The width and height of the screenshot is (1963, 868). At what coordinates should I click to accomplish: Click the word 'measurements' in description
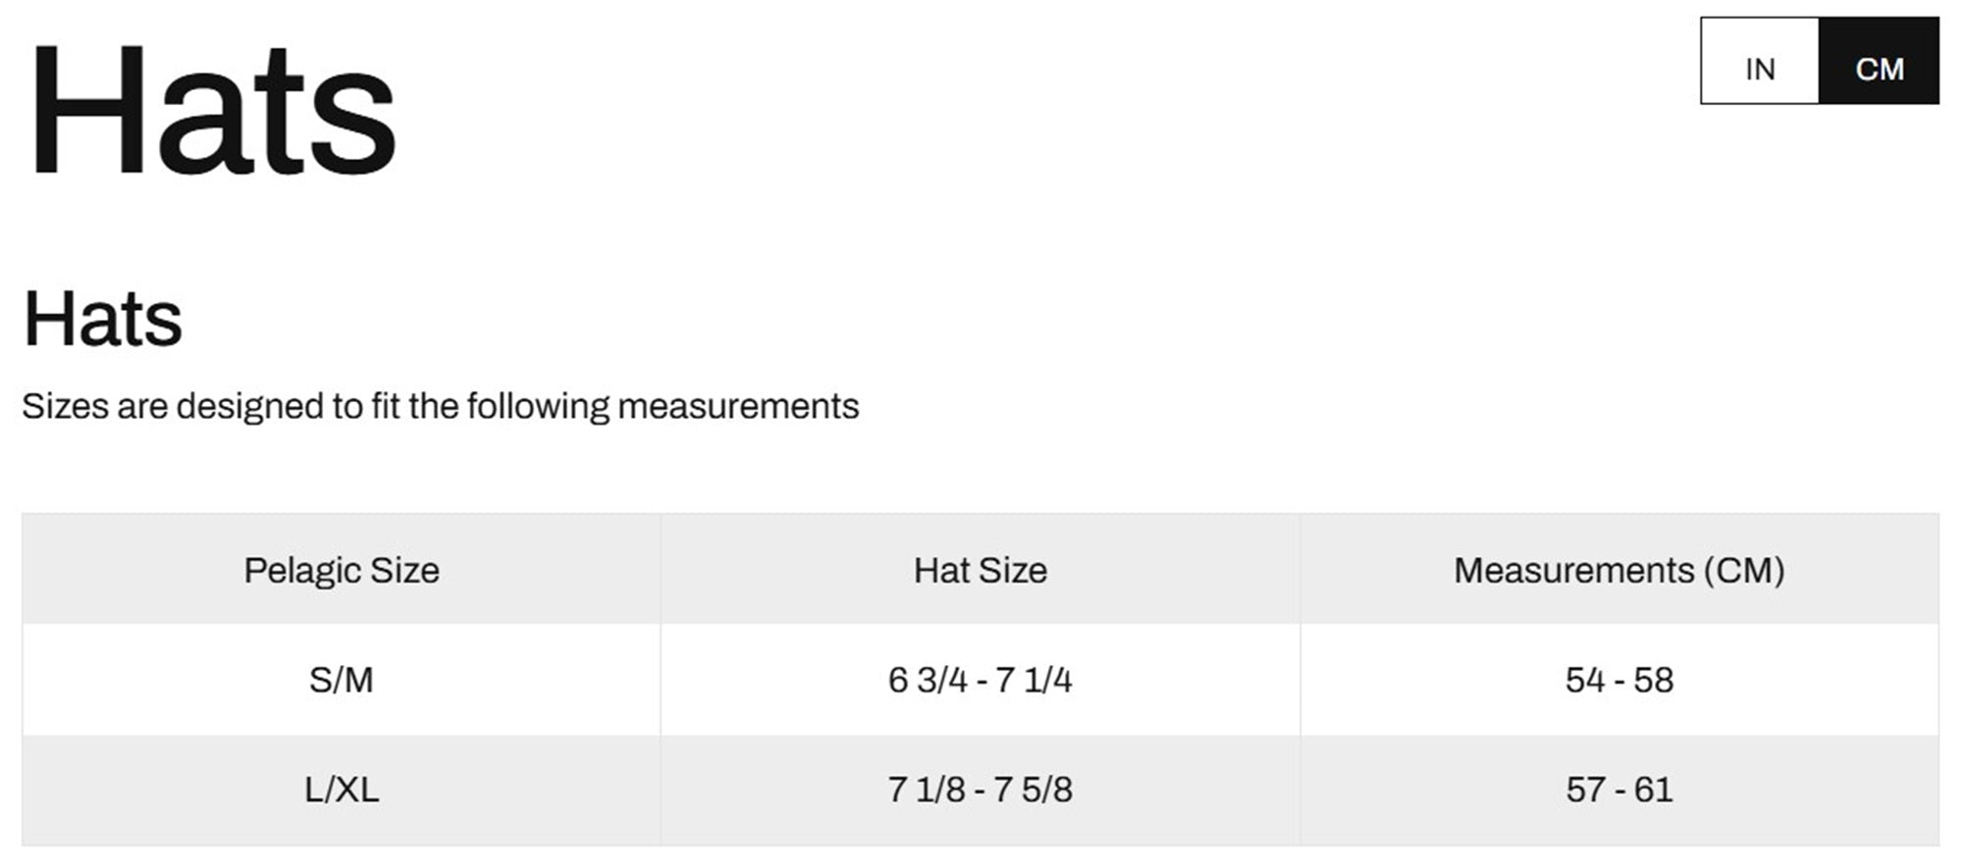(x=738, y=406)
